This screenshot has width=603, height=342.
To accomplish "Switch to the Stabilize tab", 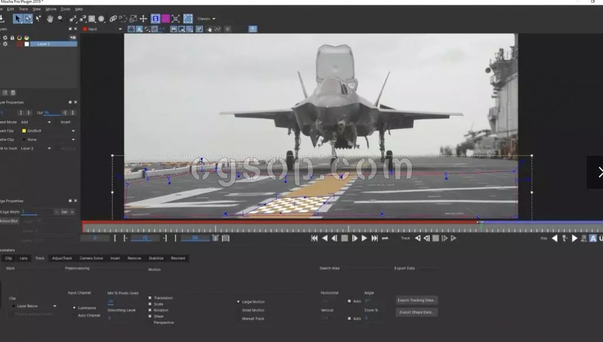I will [156, 259].
